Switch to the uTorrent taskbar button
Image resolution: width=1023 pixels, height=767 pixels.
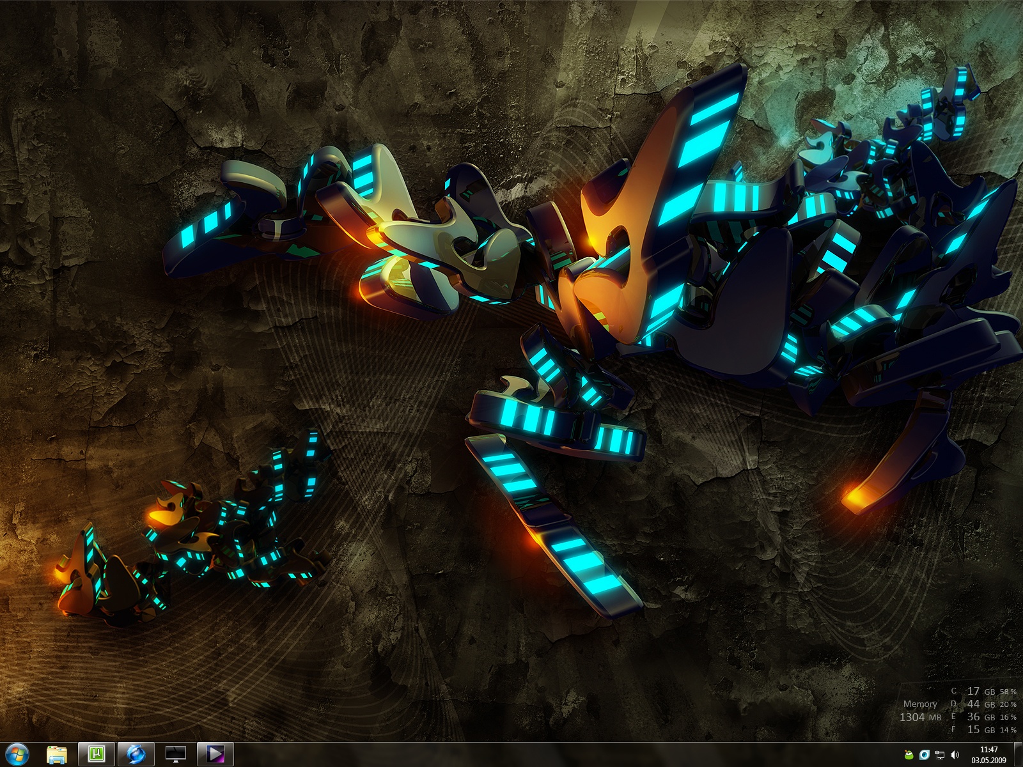point(97,754)
